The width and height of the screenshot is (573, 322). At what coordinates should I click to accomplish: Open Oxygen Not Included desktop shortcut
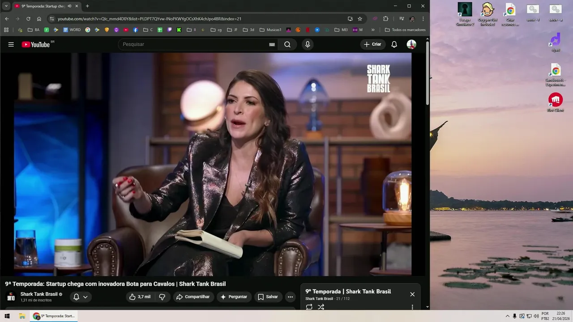487,14
